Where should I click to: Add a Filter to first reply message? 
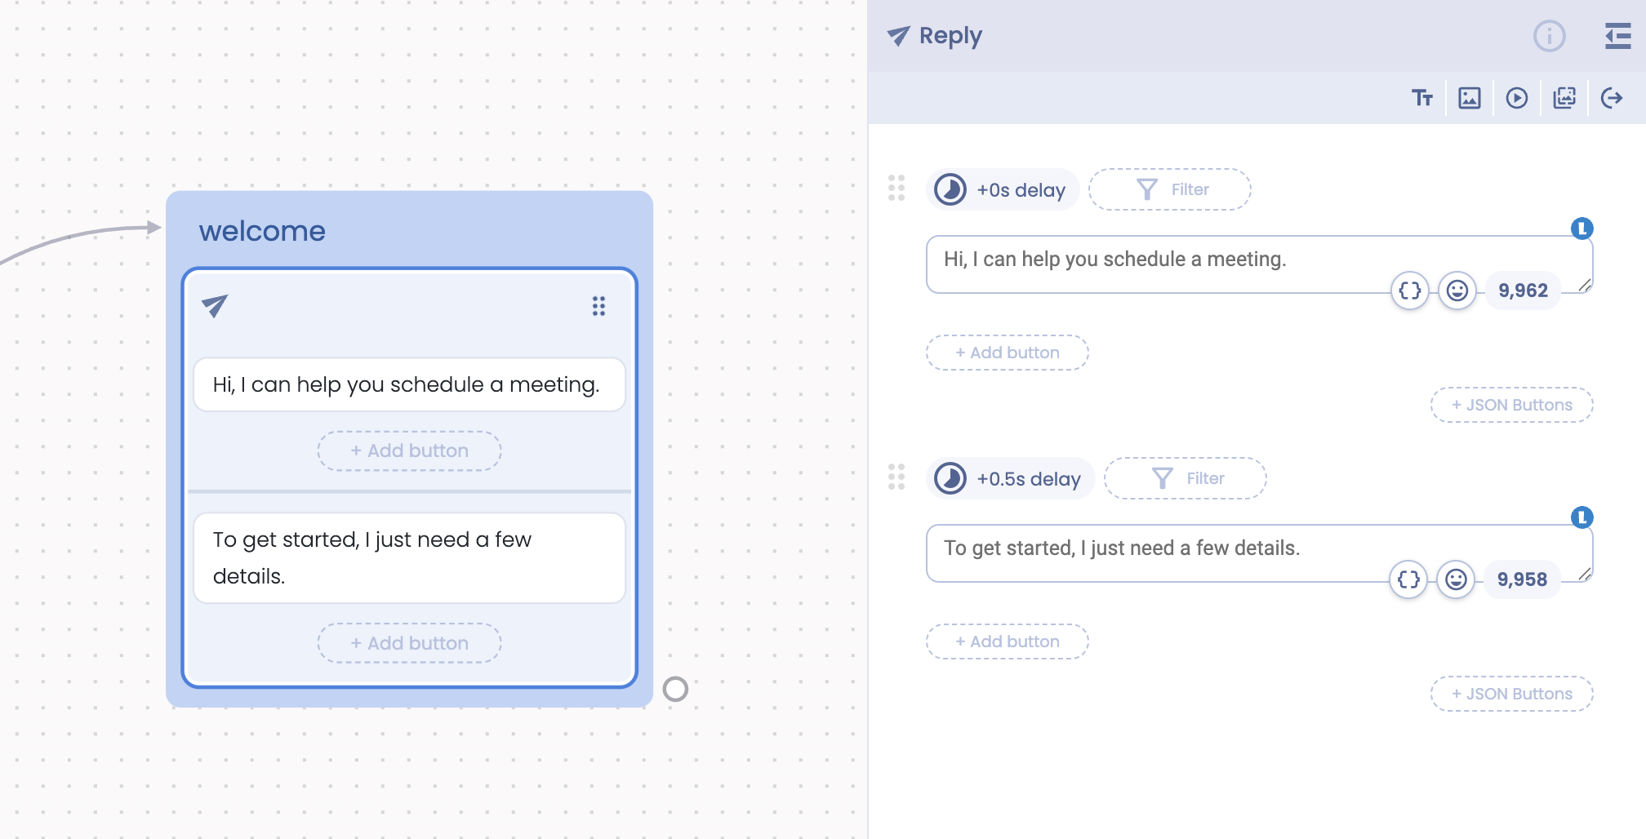tap(1169, 189)
